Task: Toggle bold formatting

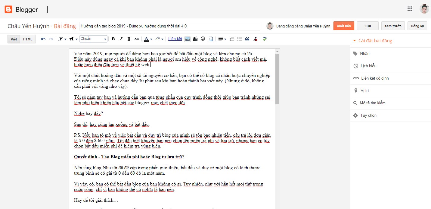Action: (113, 39)
